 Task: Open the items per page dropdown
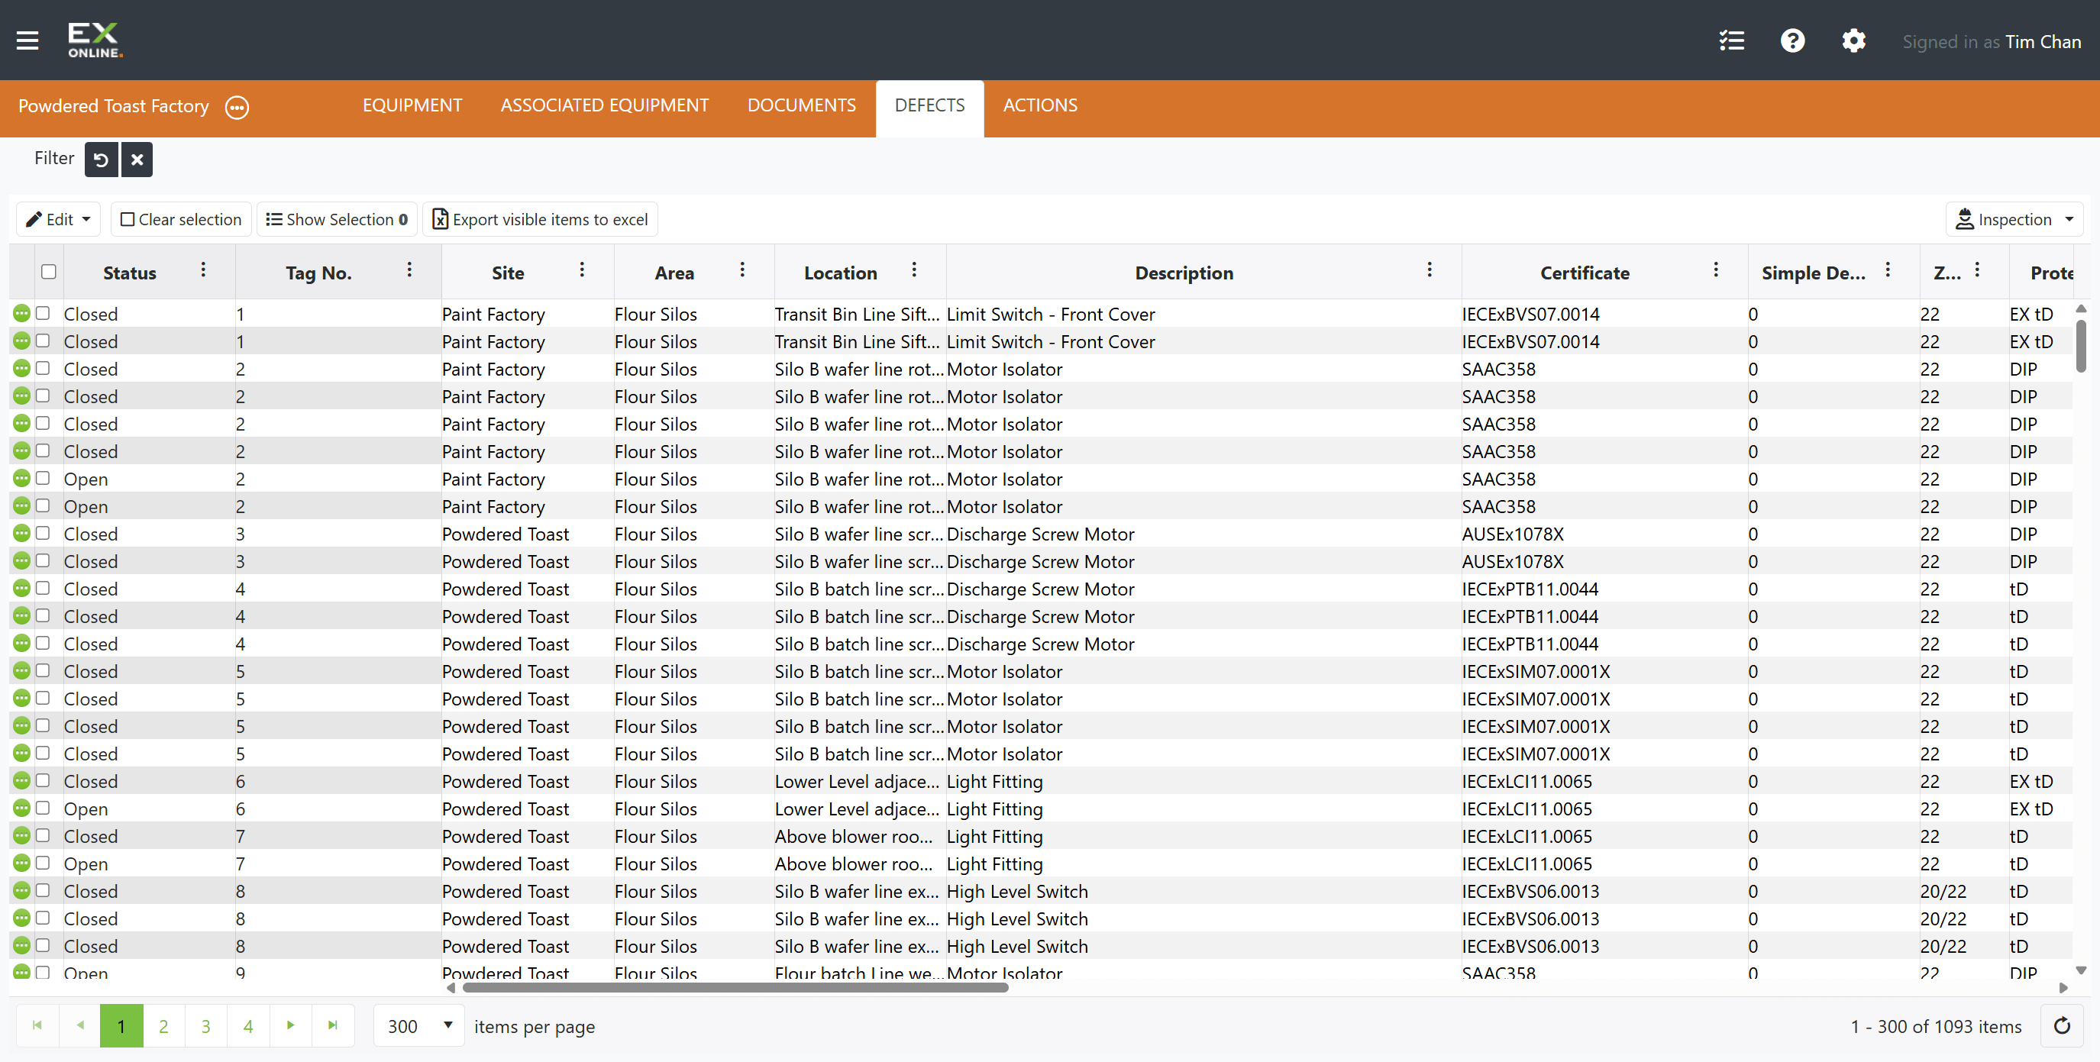419,1025
